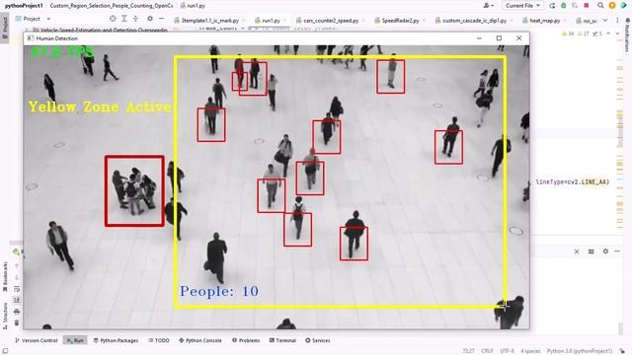632x355 pixels.
Task: Click the red Stop button in toolbar
Action: (x=587, y=6)
